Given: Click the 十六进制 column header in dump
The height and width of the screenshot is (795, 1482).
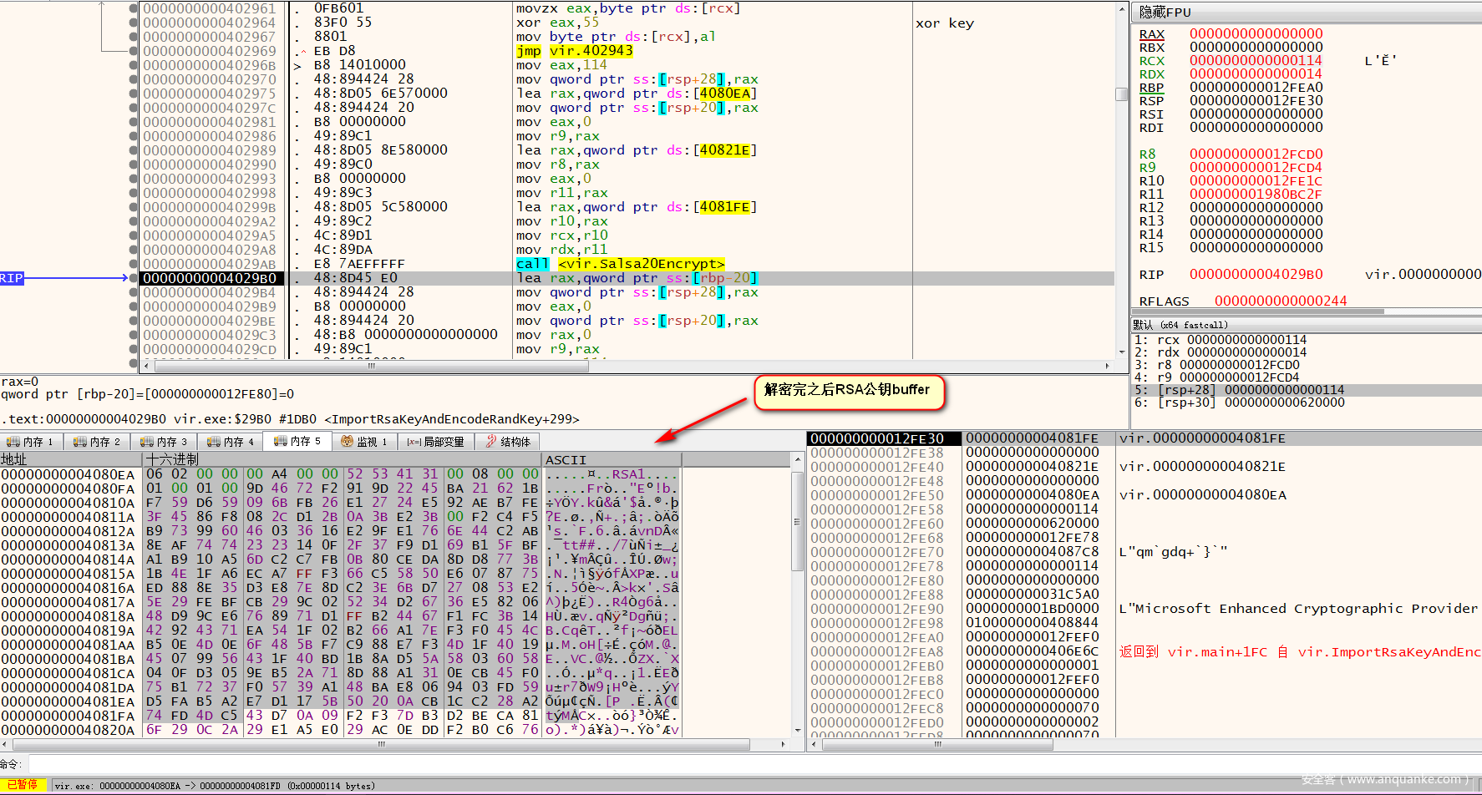Looking at the screenshot, I should click(x=172, y=459).
